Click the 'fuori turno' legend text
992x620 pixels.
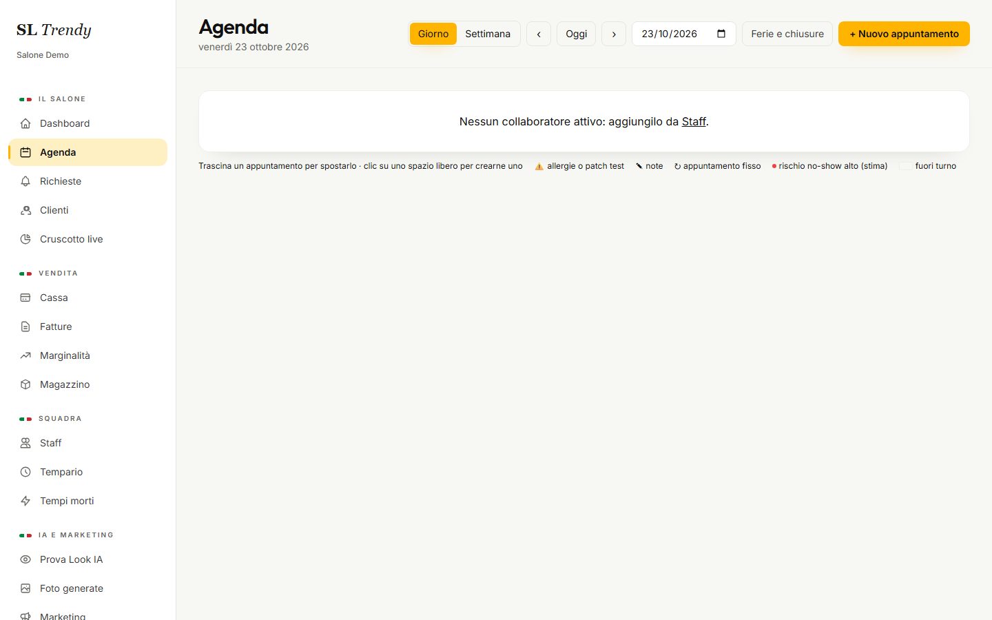(936, 166)
